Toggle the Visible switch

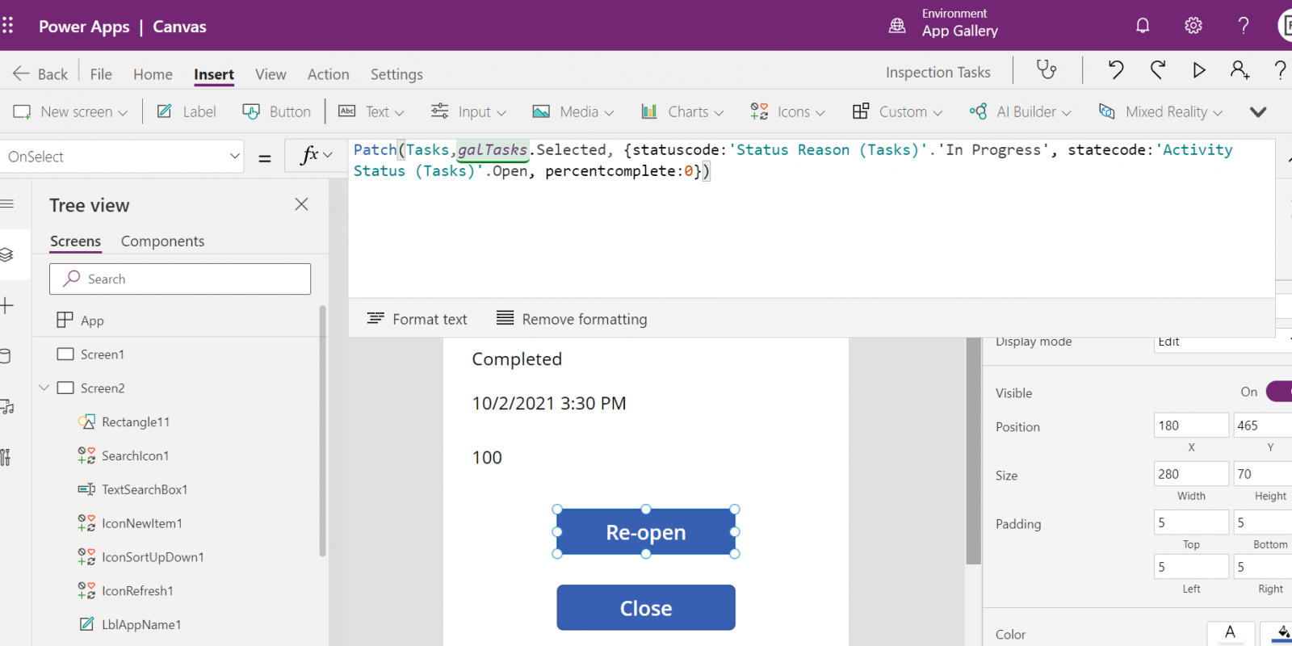coord(1278,392)
